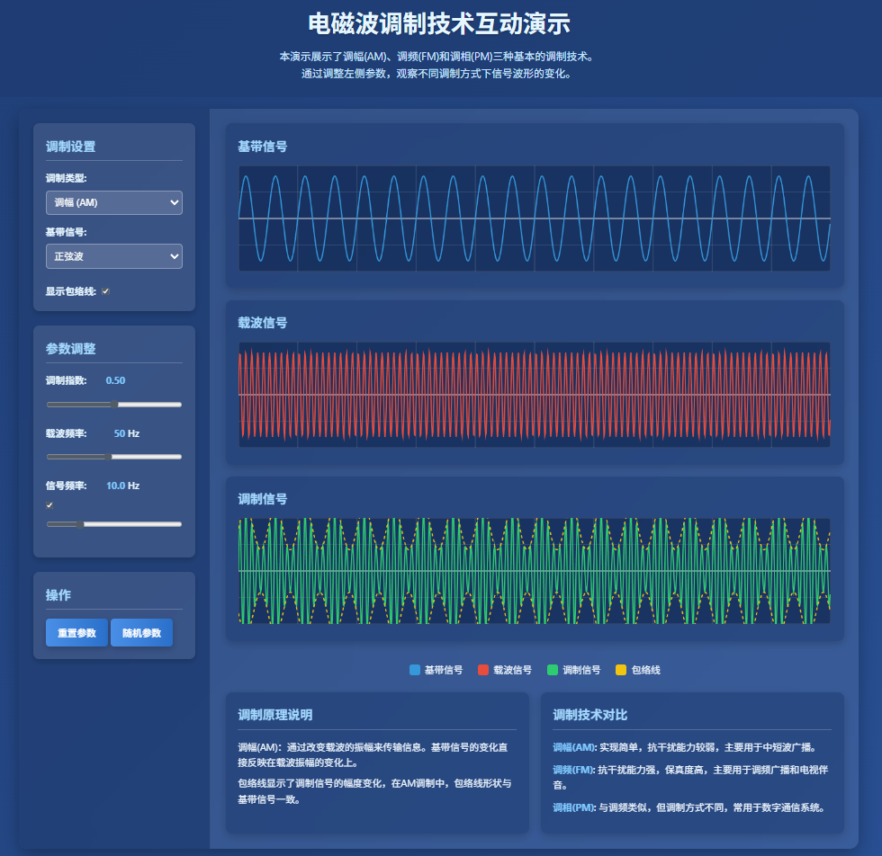This screenshot has width=882, height=856.
Task: Open the 基带信号 dropdown showing 正弦波
Action: coord(114,256)
